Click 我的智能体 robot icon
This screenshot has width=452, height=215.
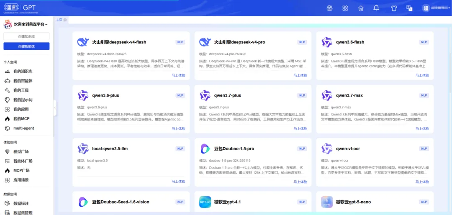click(x=8, y=81)
